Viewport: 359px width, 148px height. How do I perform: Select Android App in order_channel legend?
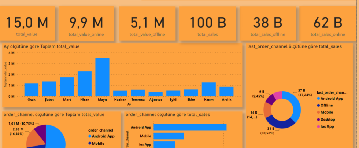pos(101,136)
